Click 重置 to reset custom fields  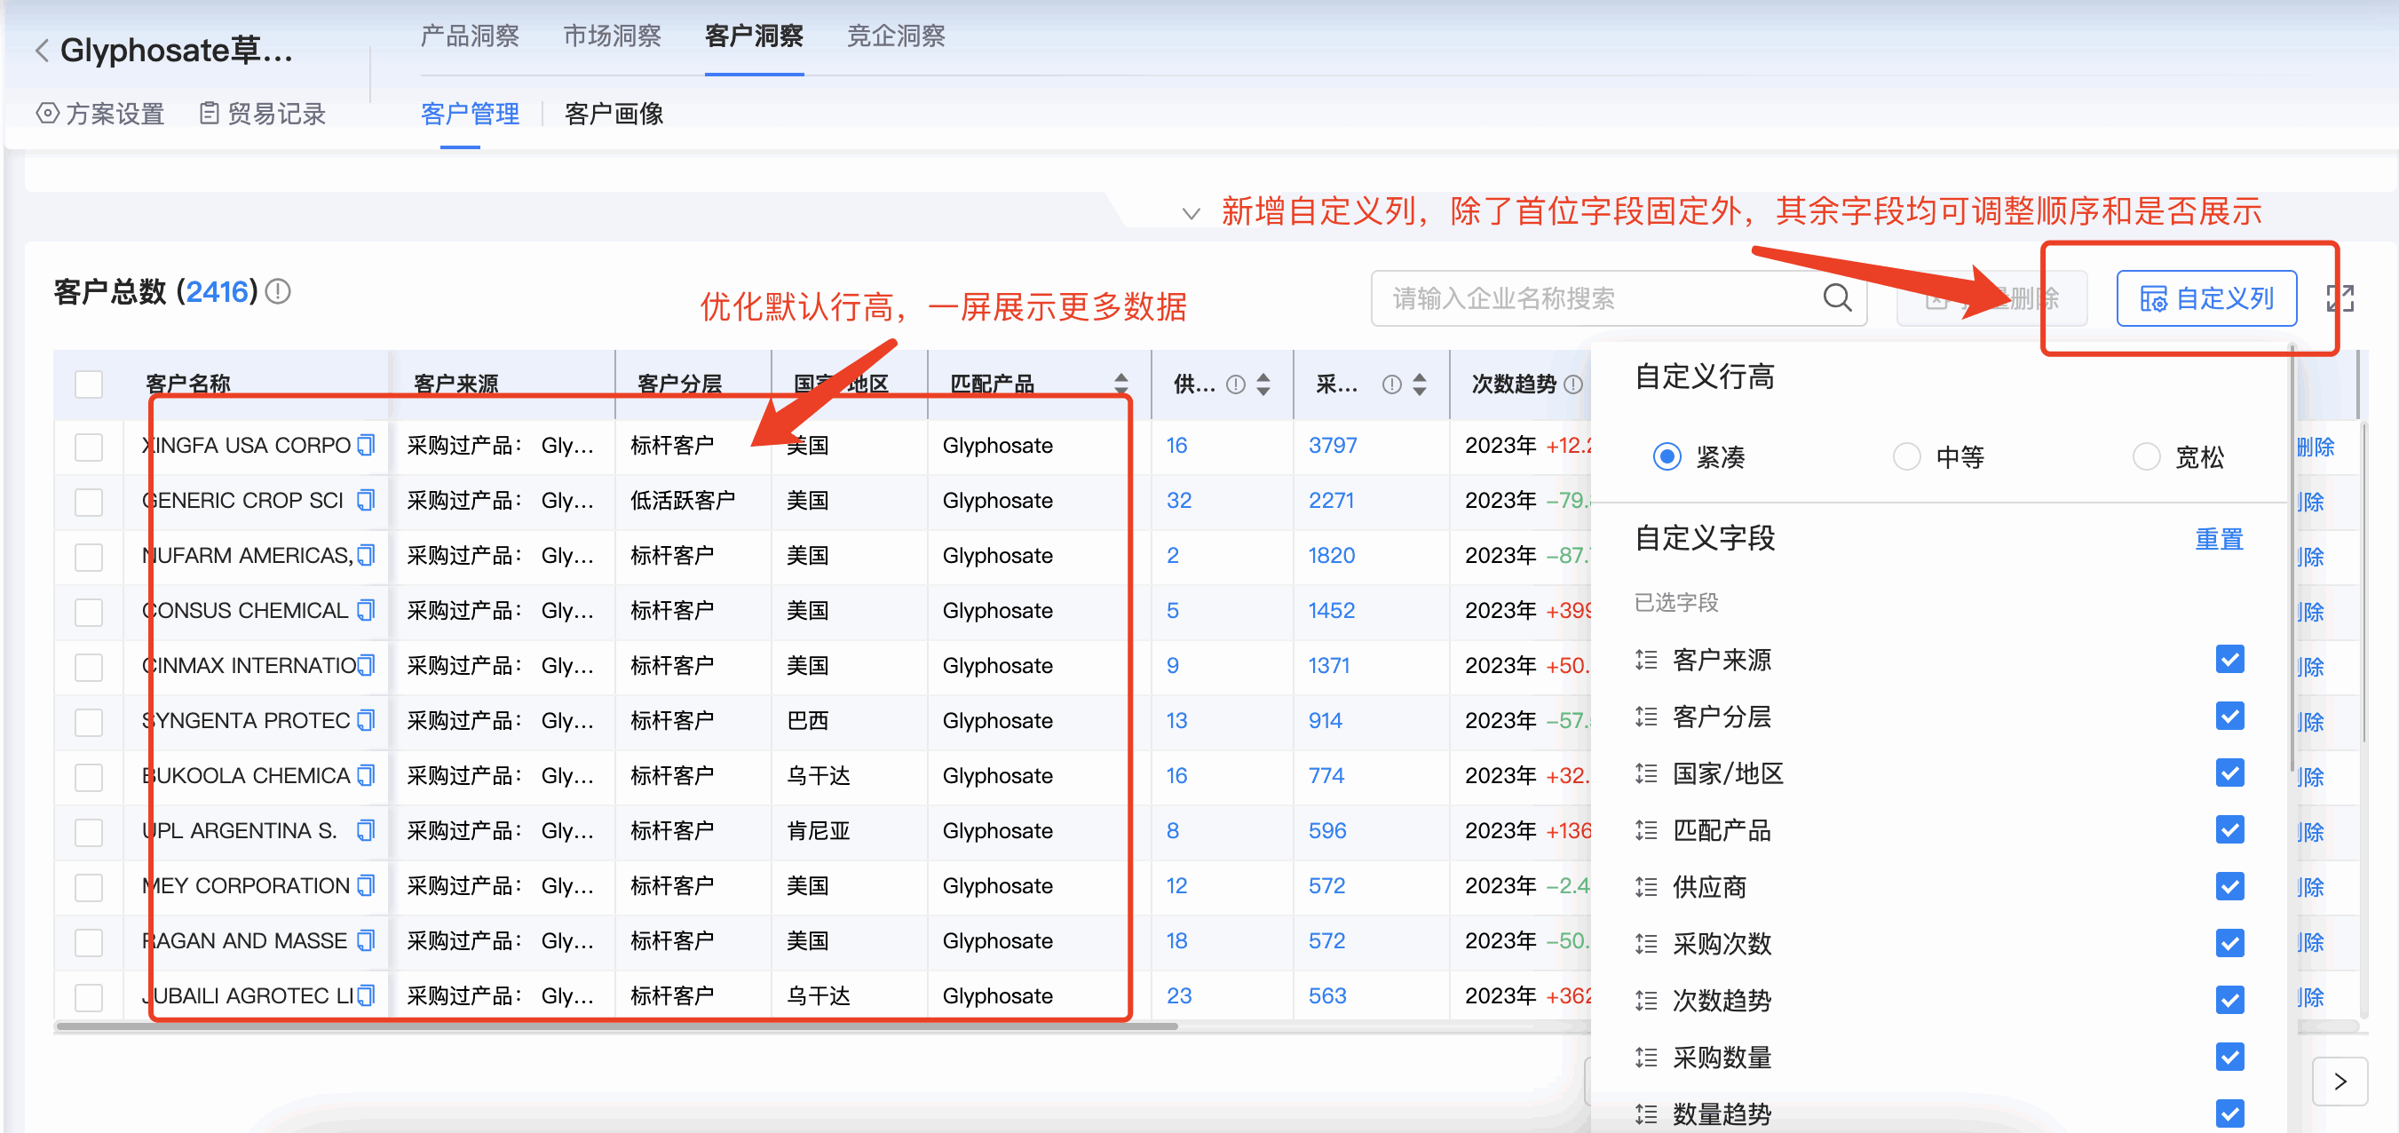pyautogui.click(x=2220, y=539)
